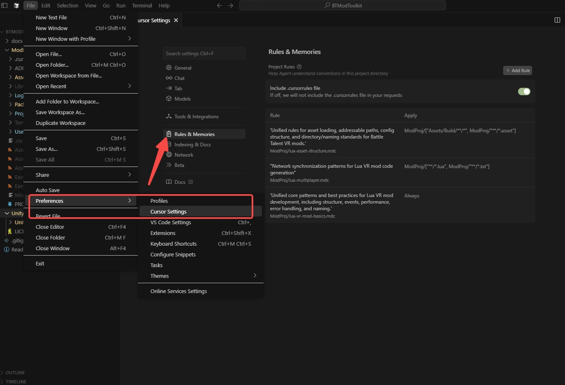Screen dimensions: 565x385
Task: Choose Duplicate Workspace
Action: [81, 123]
